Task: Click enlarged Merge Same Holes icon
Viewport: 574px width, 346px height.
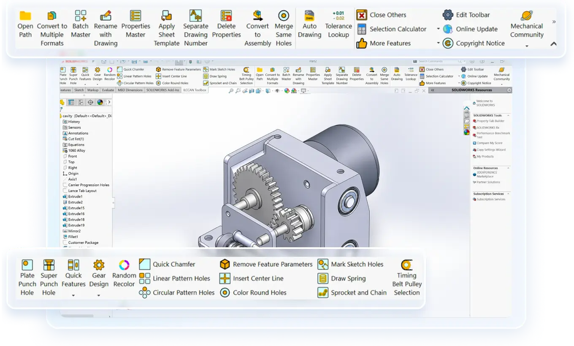Action: click(x=284, y=16)
